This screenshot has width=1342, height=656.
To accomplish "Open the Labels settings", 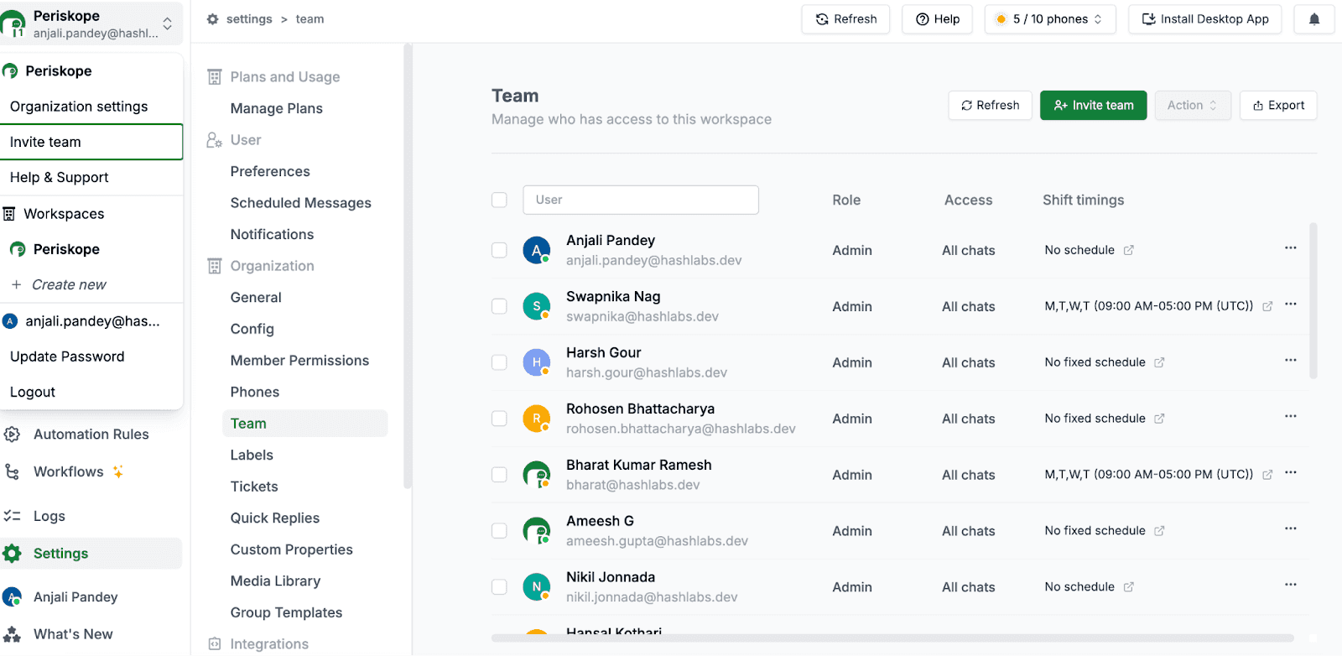I will coord(252,456).
